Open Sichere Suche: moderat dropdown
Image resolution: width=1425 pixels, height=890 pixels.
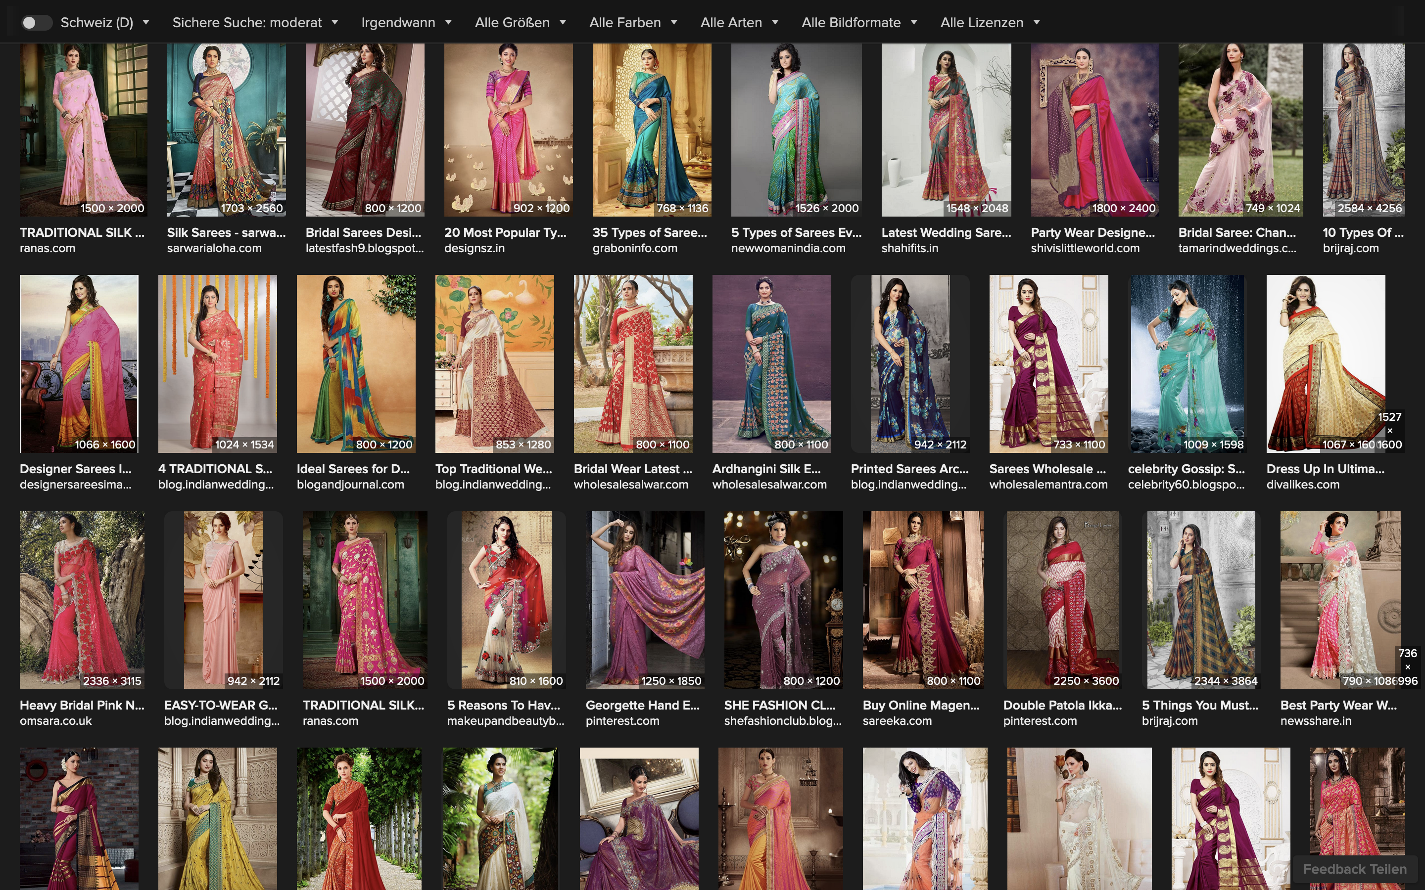(x=255, y=23)
